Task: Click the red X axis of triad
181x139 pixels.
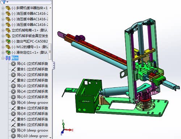Action: pos(69,130)
